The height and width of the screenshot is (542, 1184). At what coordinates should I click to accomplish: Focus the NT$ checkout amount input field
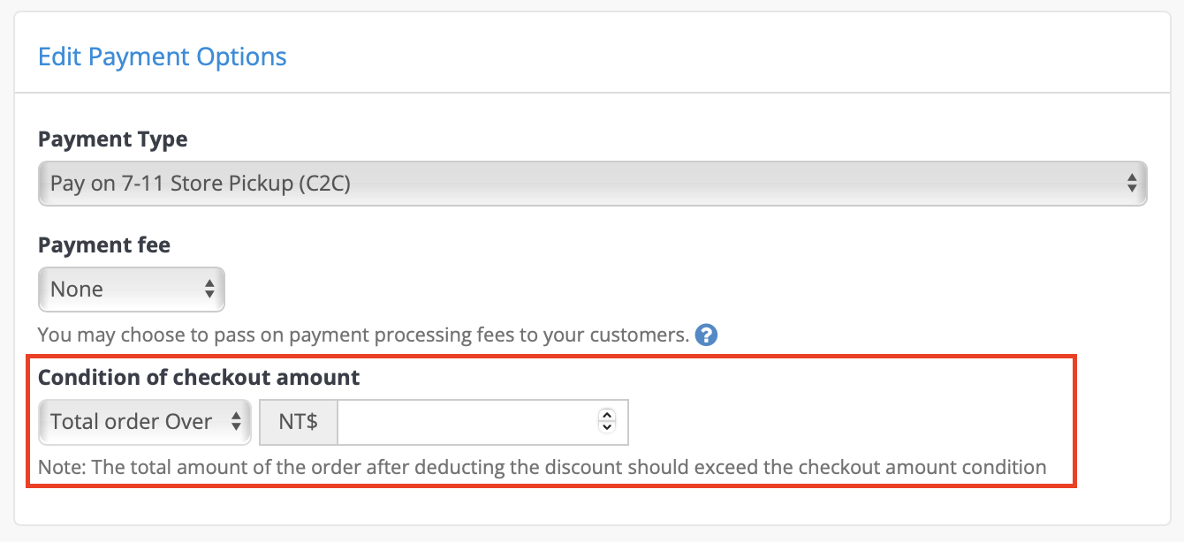tap(482, 422)
